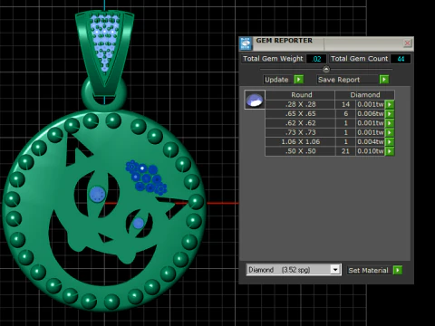Click the 0.006tw weight cell
The image size is (435, 326).
[371, 114]
